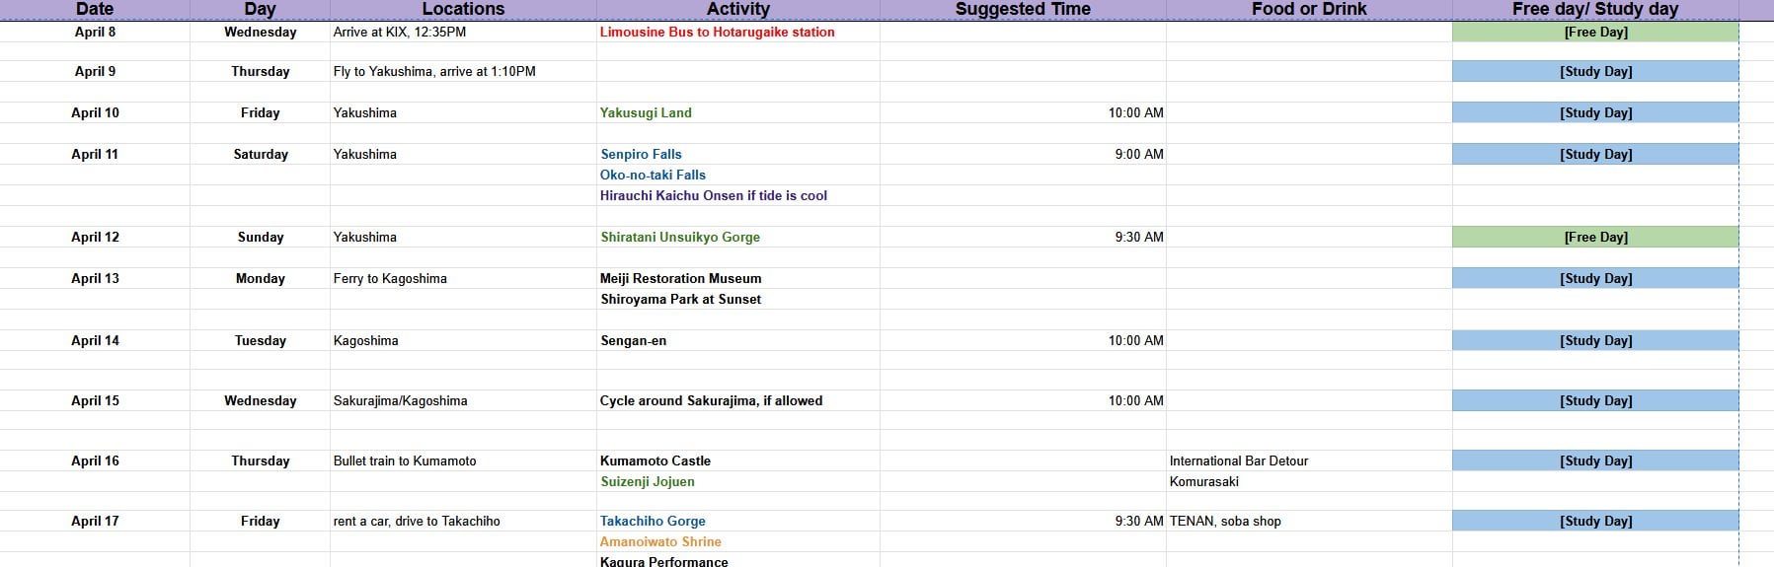This screenshot has height=567, width=1774.
Task: Click the 9:00 AM suggested time cell
Action: coord(1023,154)
